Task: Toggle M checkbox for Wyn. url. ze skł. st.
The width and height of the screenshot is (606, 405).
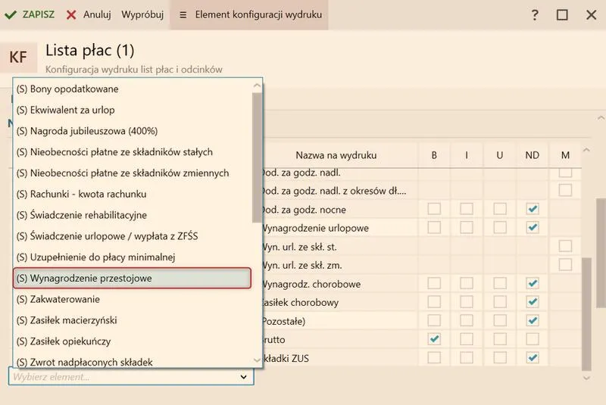Action: (x=565, y=246)
